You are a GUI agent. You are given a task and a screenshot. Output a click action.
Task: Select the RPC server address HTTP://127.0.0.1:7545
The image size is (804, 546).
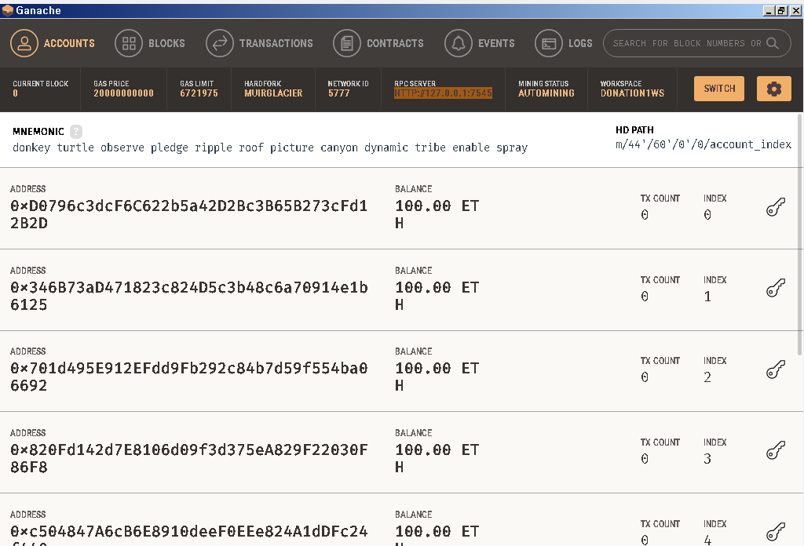tap(443, 93)
